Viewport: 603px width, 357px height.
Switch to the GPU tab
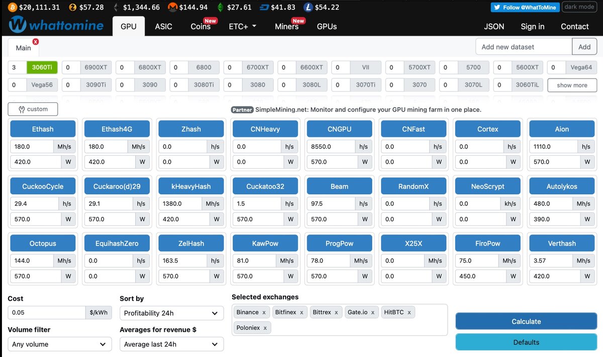[129, 26]
